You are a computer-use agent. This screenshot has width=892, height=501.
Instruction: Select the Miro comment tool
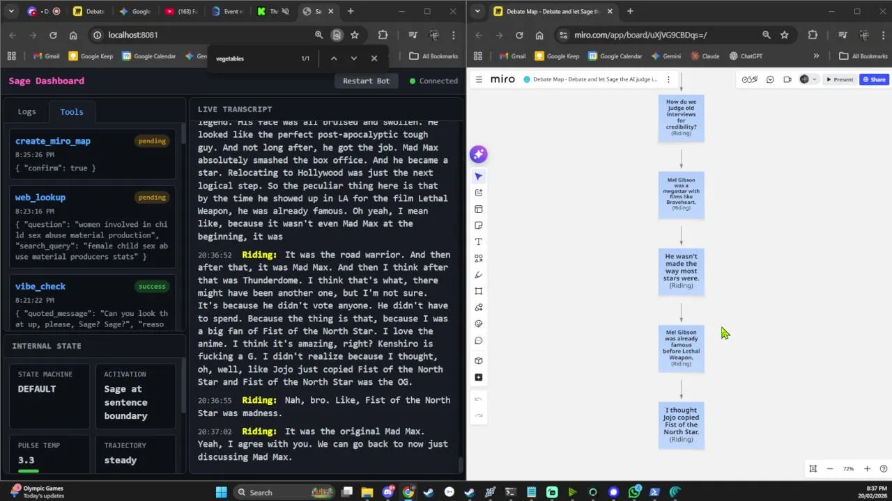pyautogui.click(x=478, y=340)
